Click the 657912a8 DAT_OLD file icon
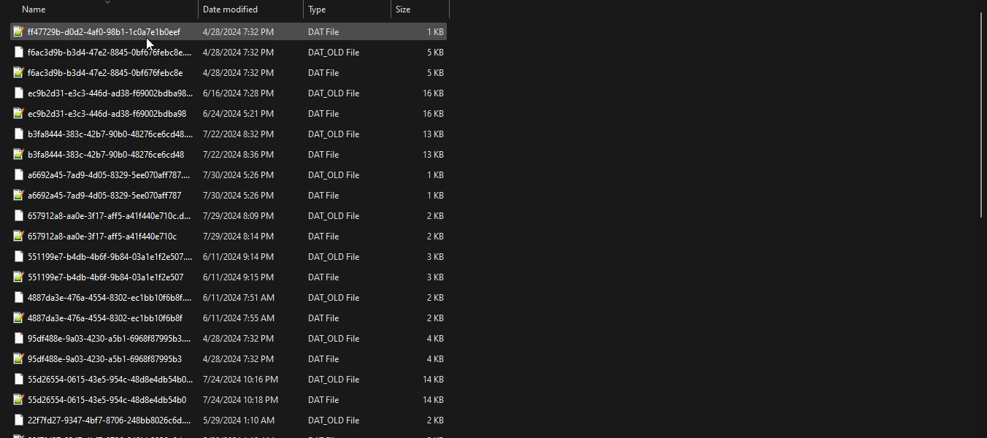Image resolution: width=987 pixels, height=438 pixels. tap(18, 215)
